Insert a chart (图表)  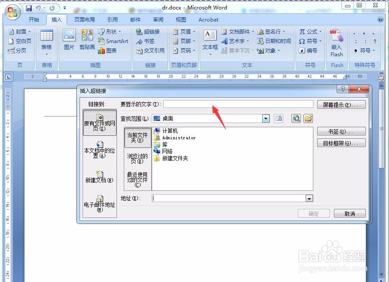[x=107, y=50]
